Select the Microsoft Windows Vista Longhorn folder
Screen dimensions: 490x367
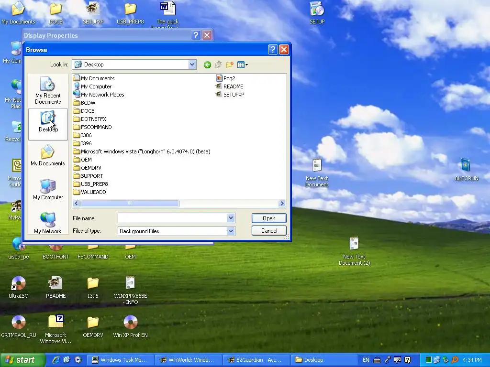tap(142, 151)
